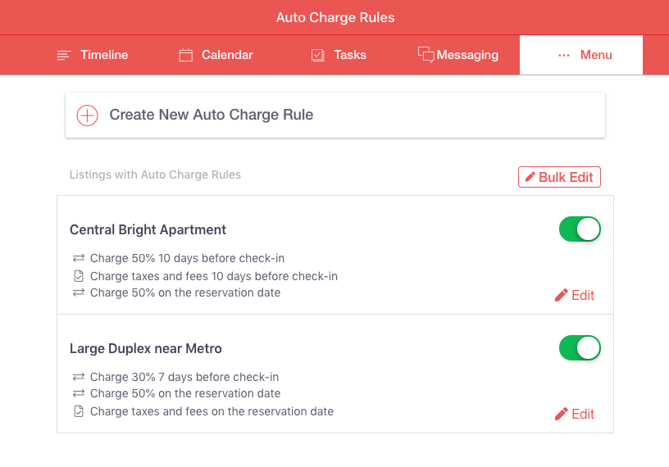The height and width of the screenshot is (467, 669).
Task: Click the plus circle icon for new rule
Action: (87, 116)
